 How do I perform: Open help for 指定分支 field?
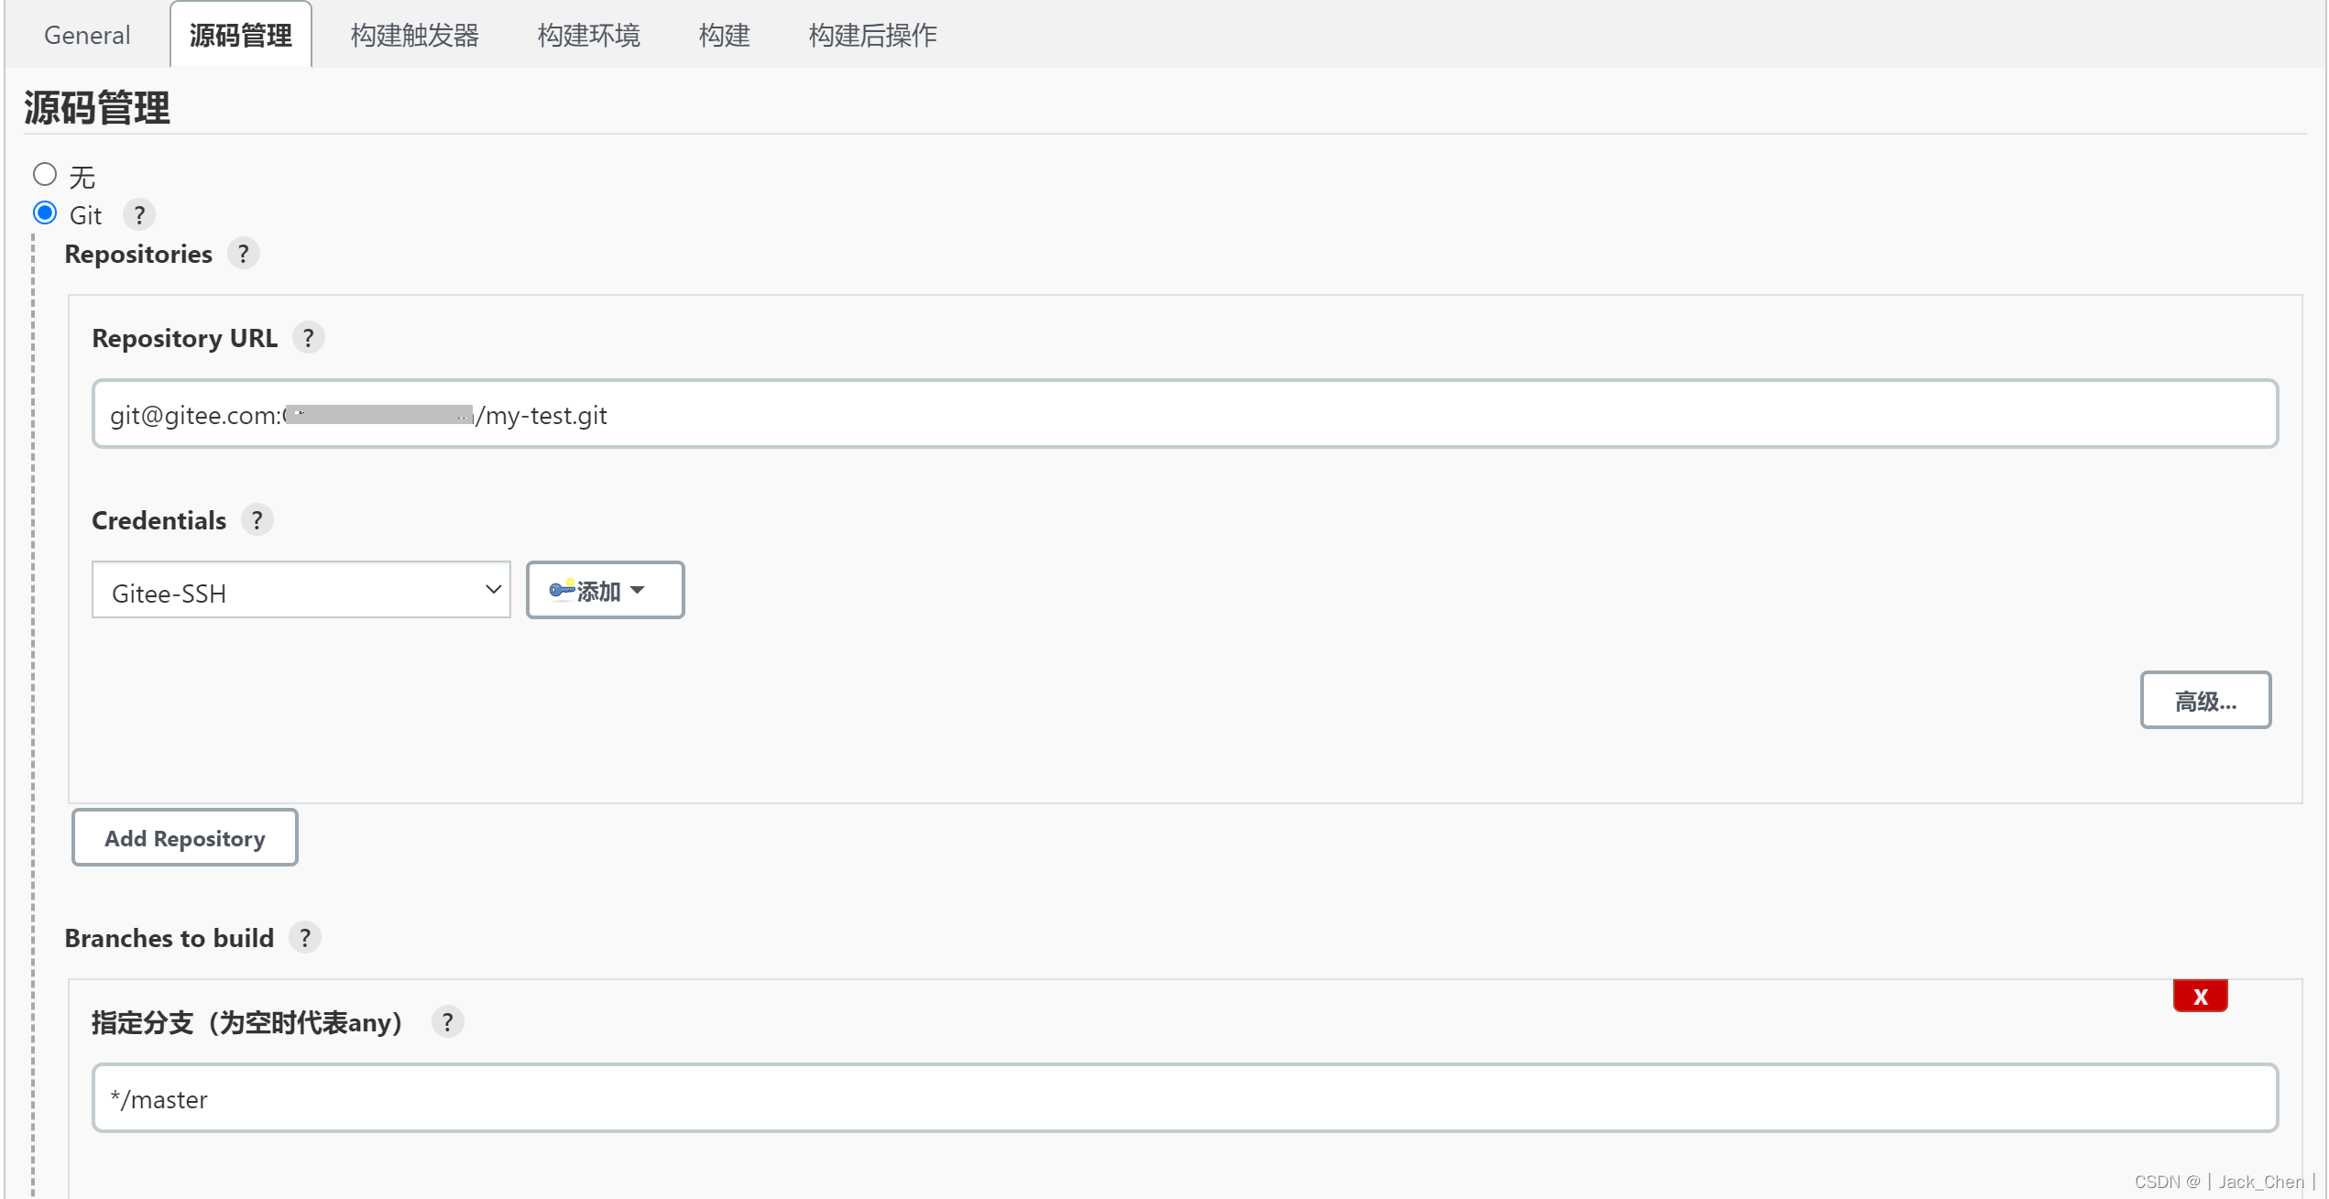[447, 1022]
